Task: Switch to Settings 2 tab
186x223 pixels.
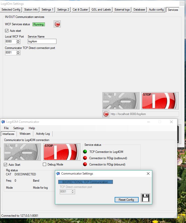Action: pyautogui.click(x=63, y=10)
